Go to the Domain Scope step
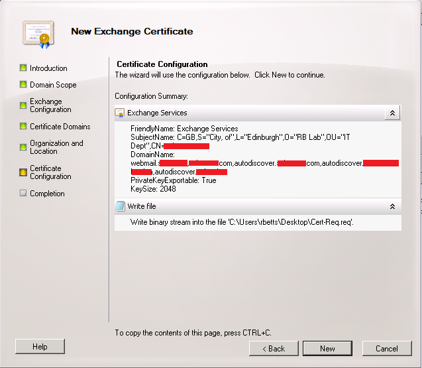This screenshot has height=368, width=422. pos(53,85)
